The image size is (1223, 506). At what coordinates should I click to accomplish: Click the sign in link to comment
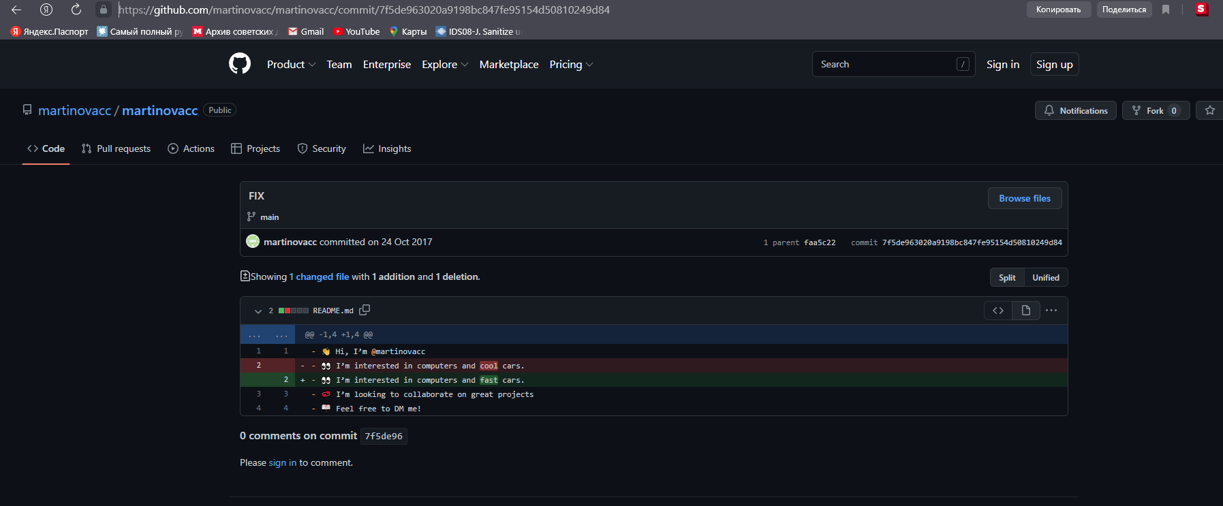coord(283,462)
